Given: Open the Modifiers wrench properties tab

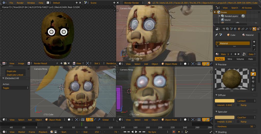Looking at the screenshot, I should coord(247,29).
